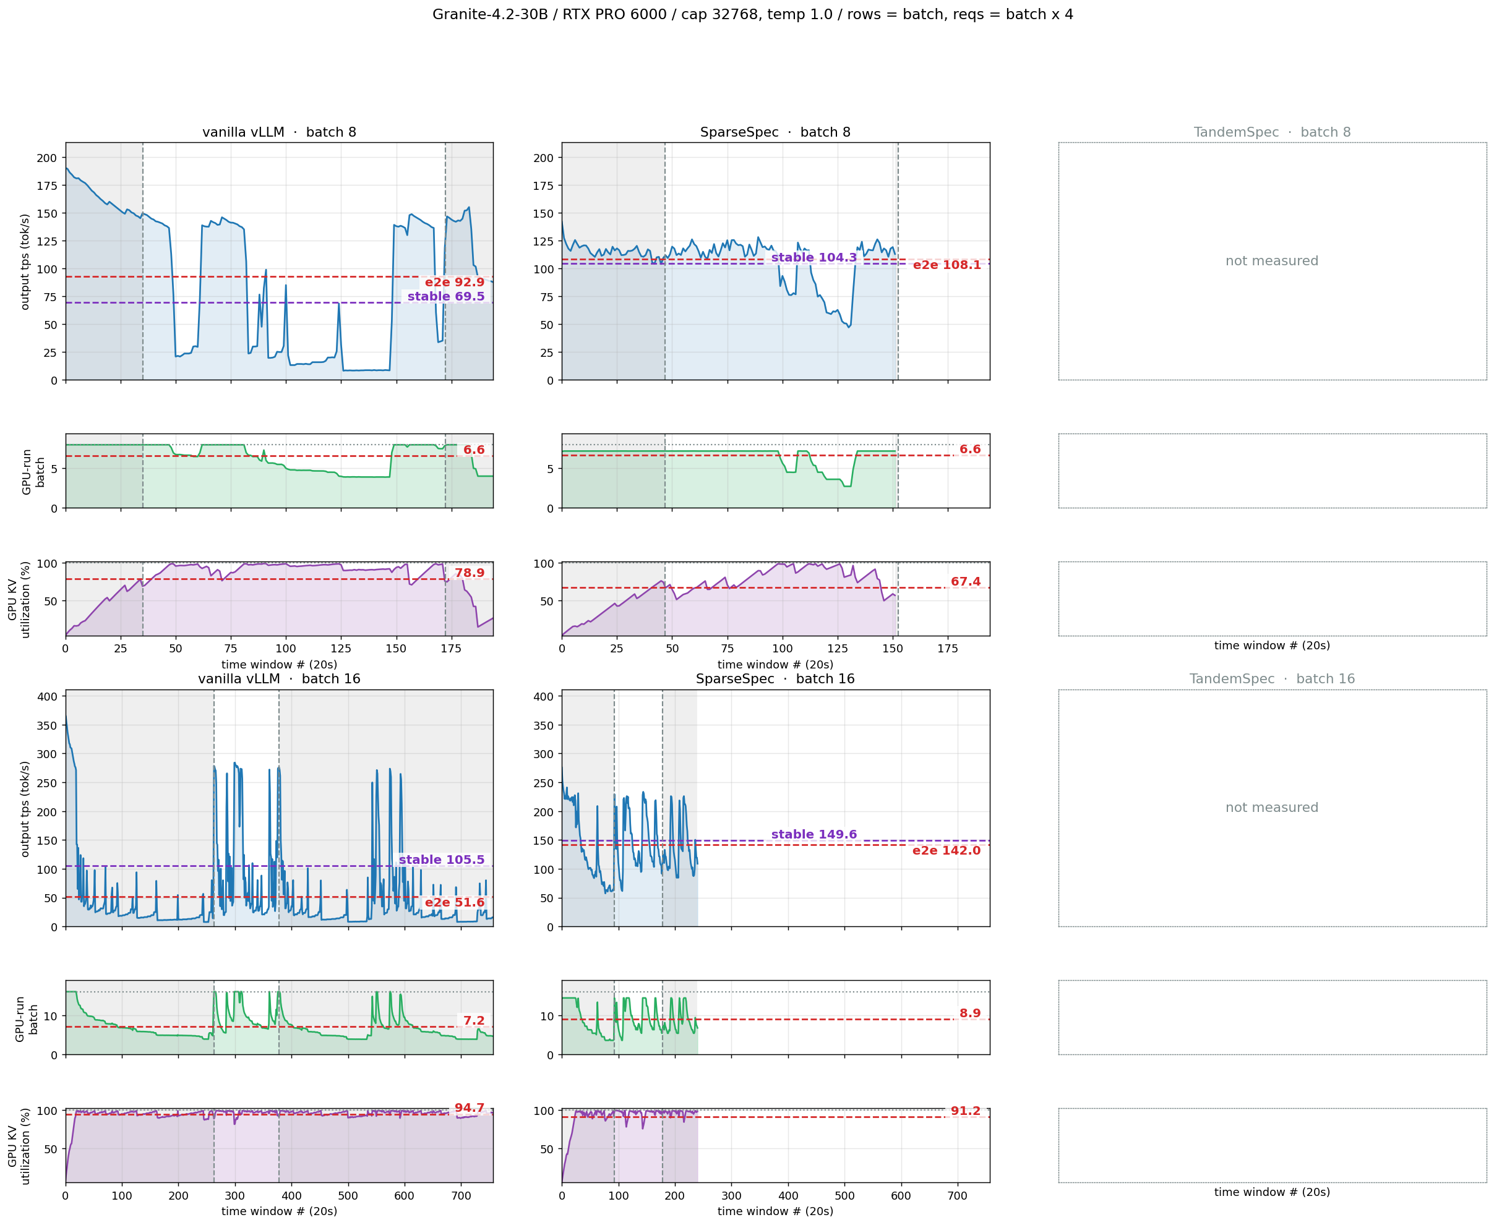This screenshot has height=1225, width=1494.
Task: Click the x-axis label under TandemSpec batch 16
Action: [x=1271, y=1193]
